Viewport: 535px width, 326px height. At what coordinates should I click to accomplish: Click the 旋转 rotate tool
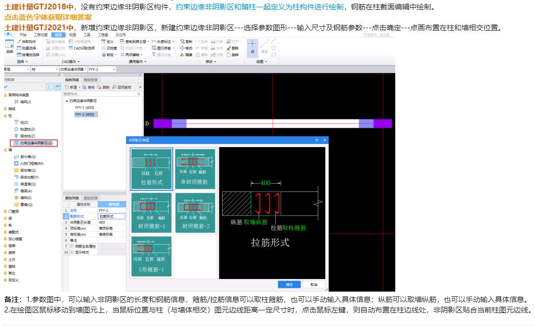coord(233,55)
